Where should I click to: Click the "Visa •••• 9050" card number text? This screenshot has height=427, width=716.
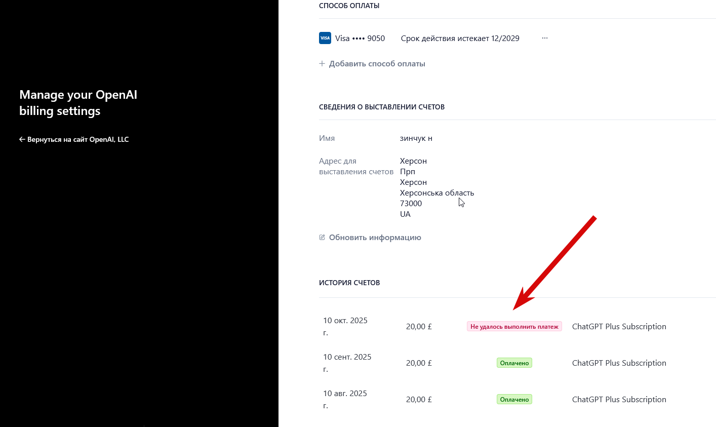pos(360,38)
